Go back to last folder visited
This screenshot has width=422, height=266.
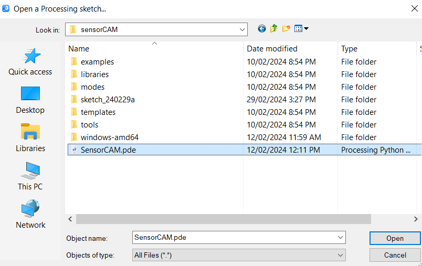261,28
